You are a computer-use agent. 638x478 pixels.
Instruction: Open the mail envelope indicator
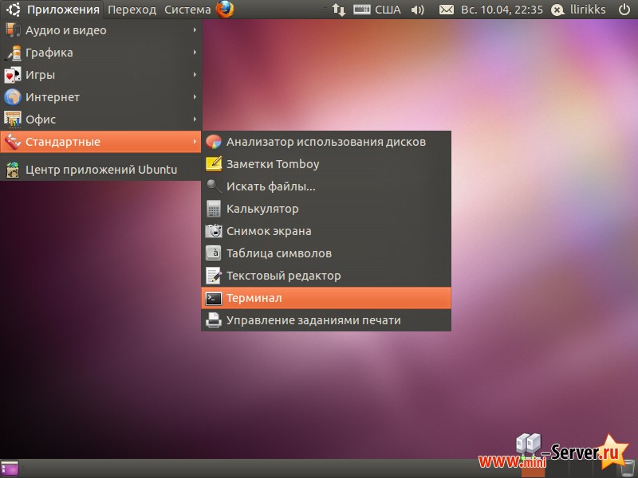[x=447, y=10]
